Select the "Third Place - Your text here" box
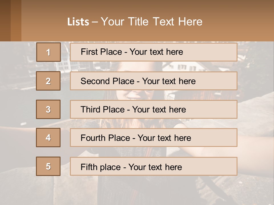Image resolution: width=274 pixels, height=205 pixels. tap(154, 109)
